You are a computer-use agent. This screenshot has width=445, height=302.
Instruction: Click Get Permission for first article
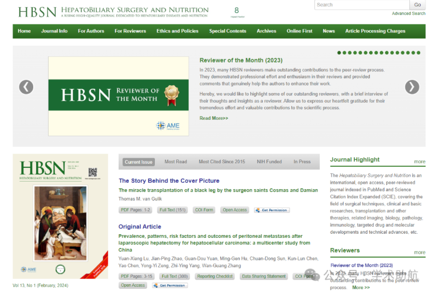[272, 210]
